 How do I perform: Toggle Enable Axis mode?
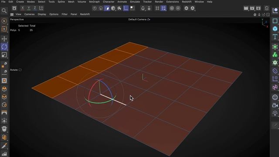coord(126,8)
